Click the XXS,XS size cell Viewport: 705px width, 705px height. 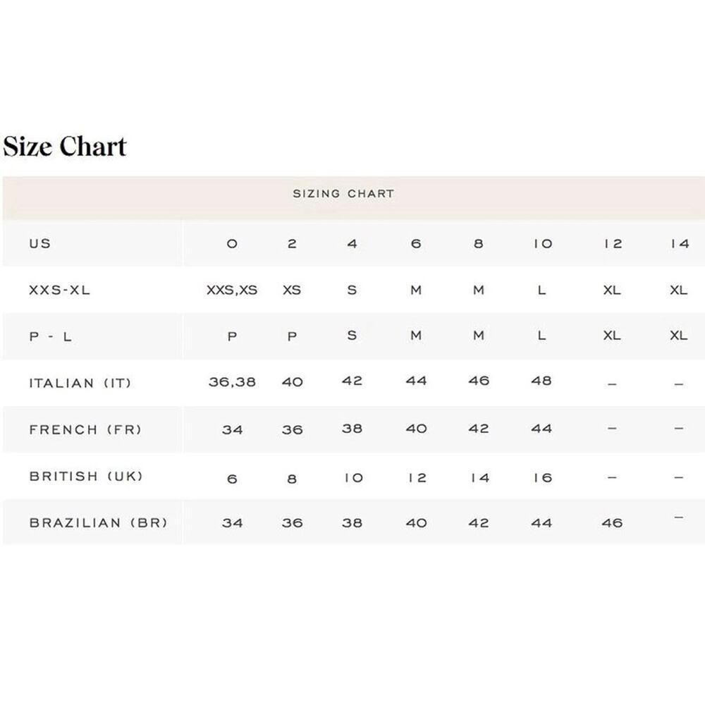[x=232, y=290]
